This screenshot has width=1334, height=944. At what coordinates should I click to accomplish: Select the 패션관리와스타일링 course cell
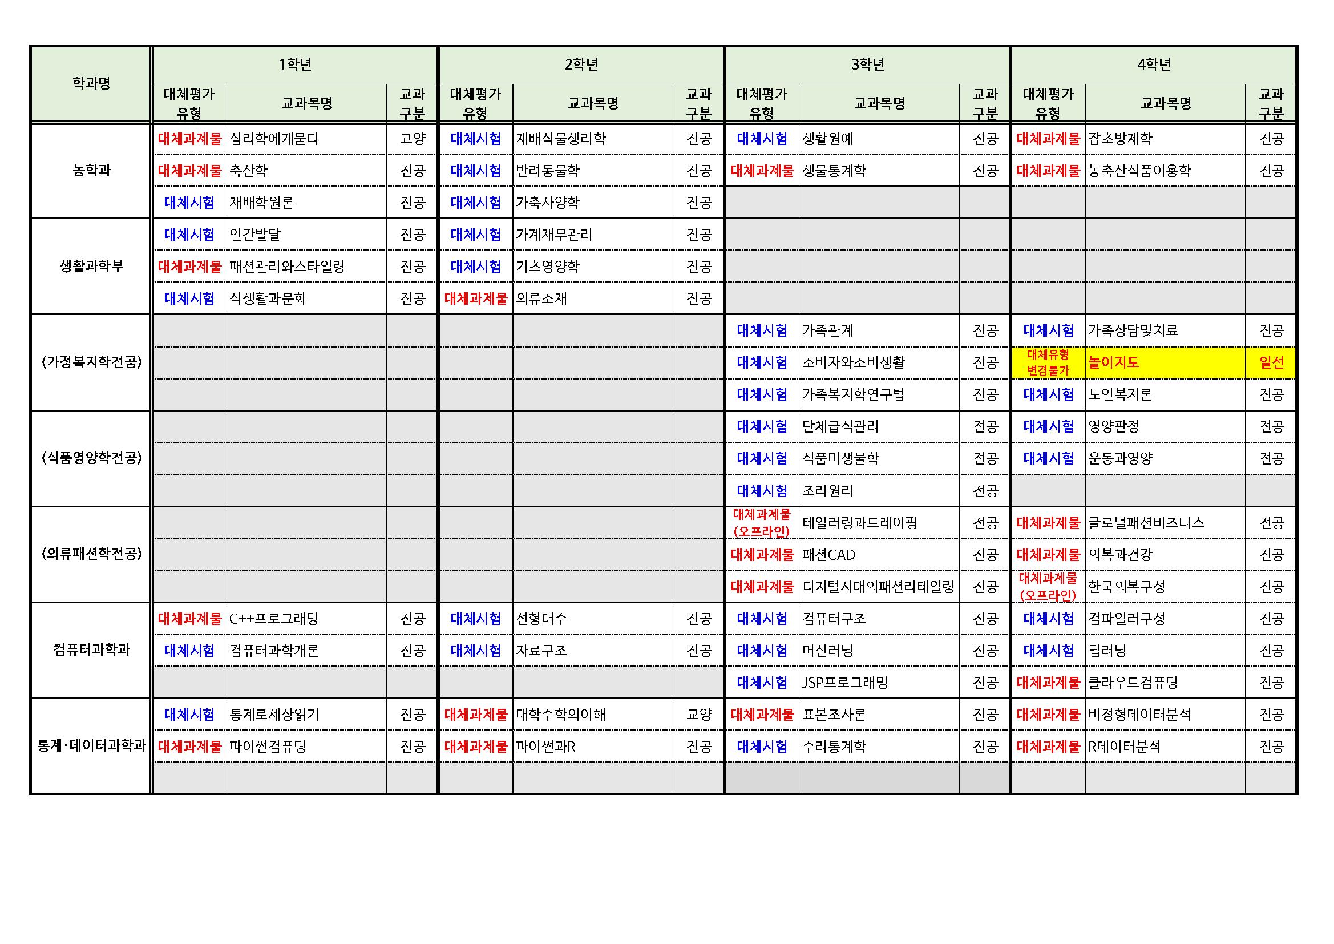tap(307, 266)
